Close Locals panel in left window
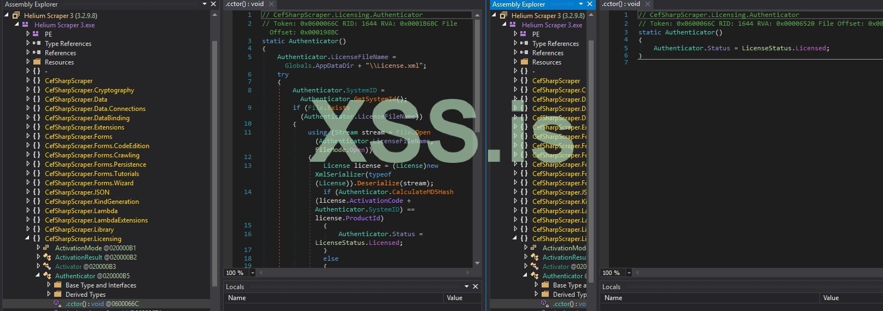The height and width of the screenshot is (311, 883). click(475, 286)
